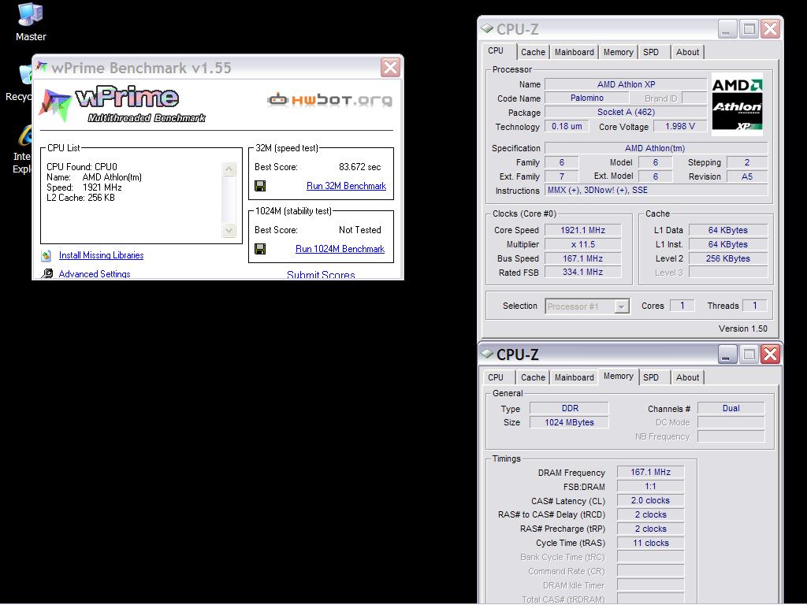Image resolution: width=807 pixels, height=605 pixels.
Task: Select CPU tab in top CPU-Z
Action: 496,50
